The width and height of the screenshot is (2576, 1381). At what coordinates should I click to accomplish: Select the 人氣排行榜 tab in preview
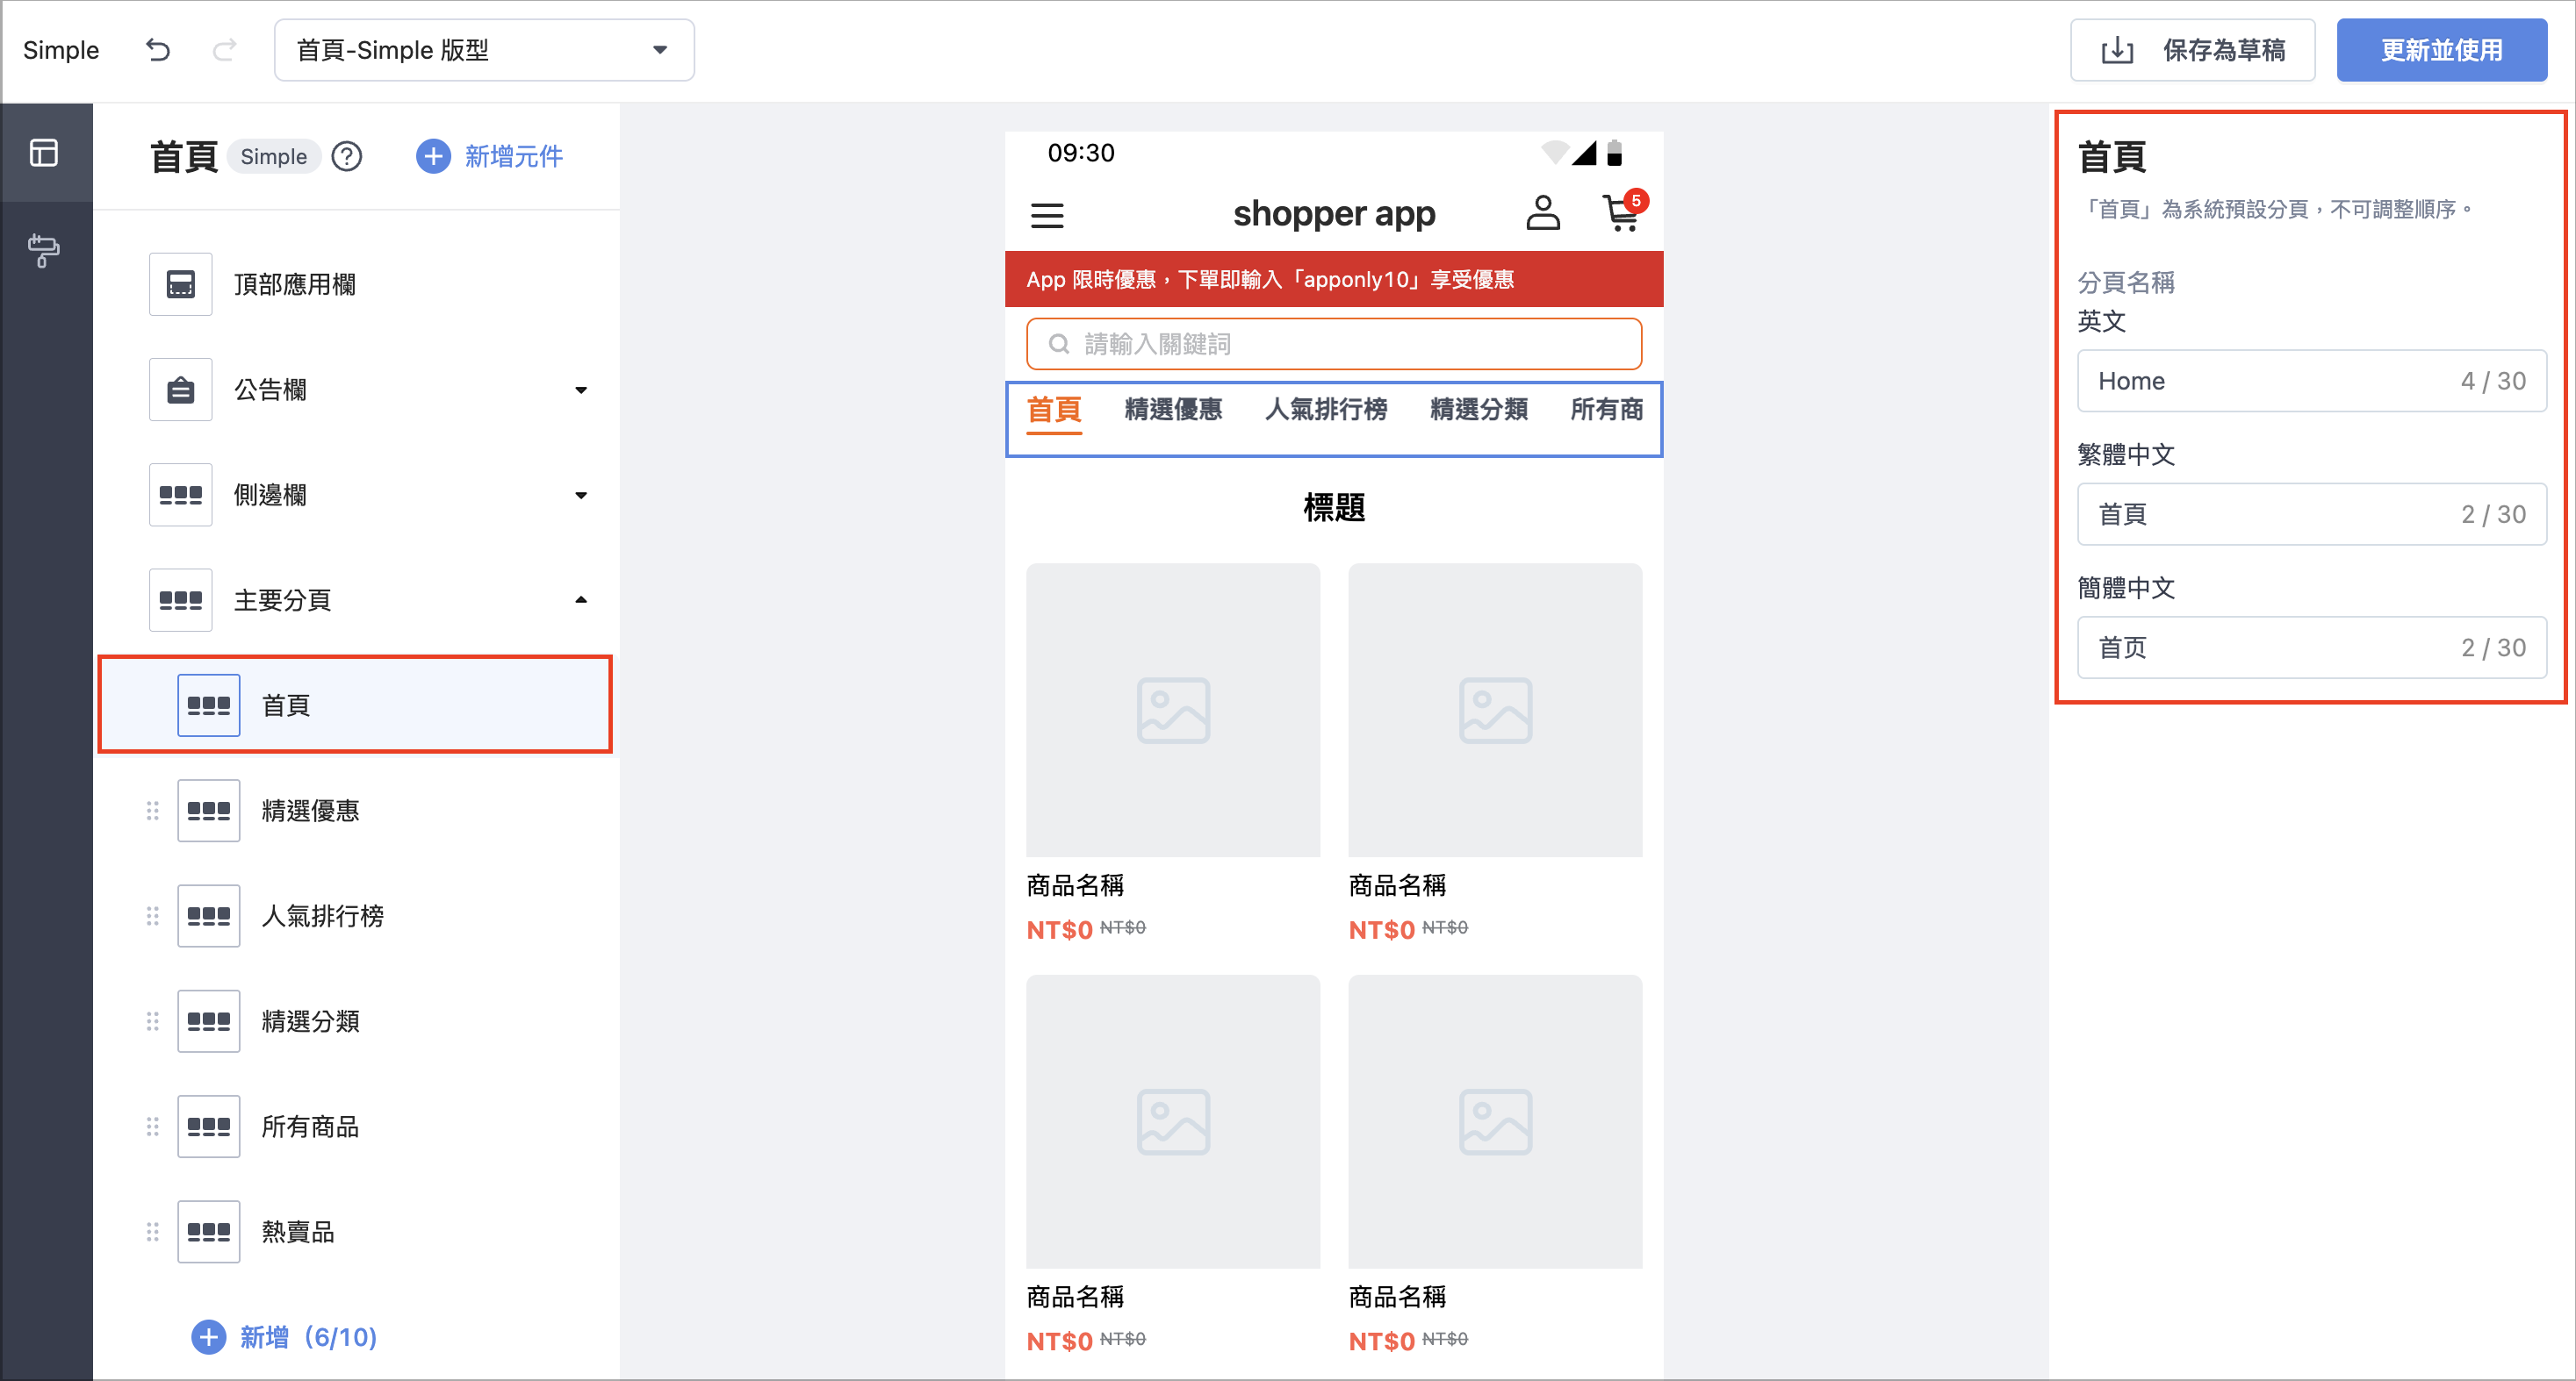point(1326,410)
